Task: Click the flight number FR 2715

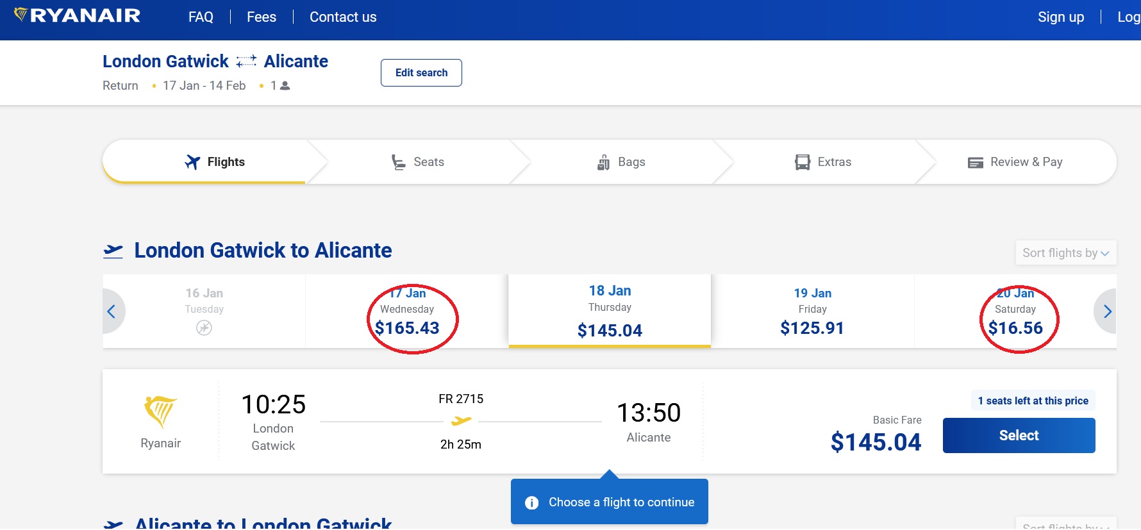Action: (x=461, y=399)
